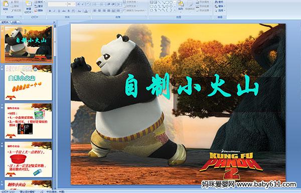301x193 pixels.
Task: Select the oval shape from shapes gallery
Action: (171, 3)
